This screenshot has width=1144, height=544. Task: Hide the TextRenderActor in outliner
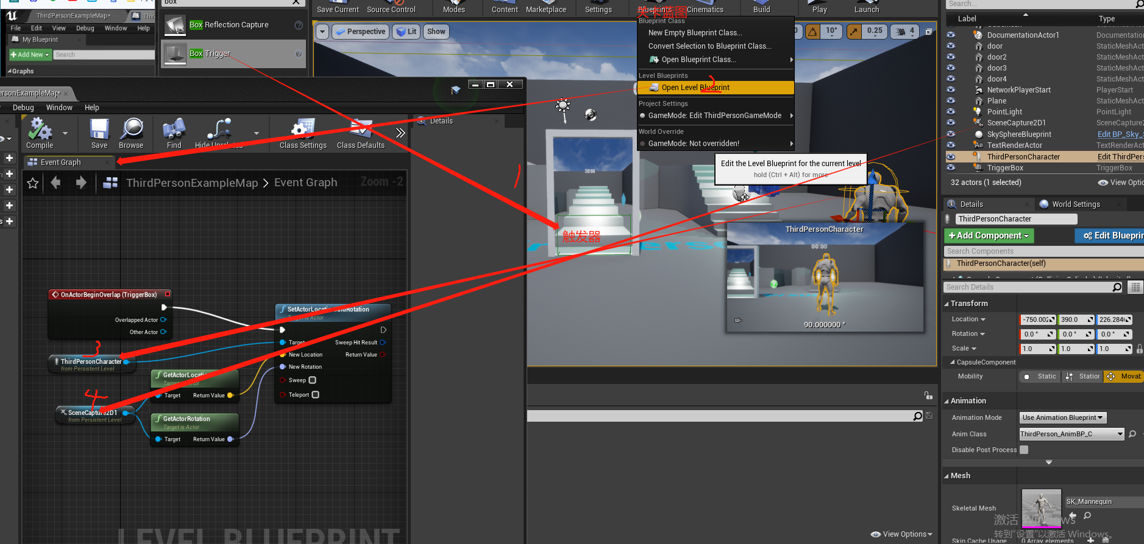click(951, 145)
